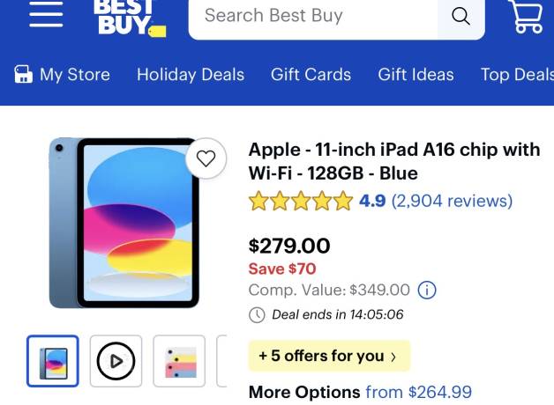Click the My Store shop icon
Viewport: 554px width, 405px height.
click(23, 74)
